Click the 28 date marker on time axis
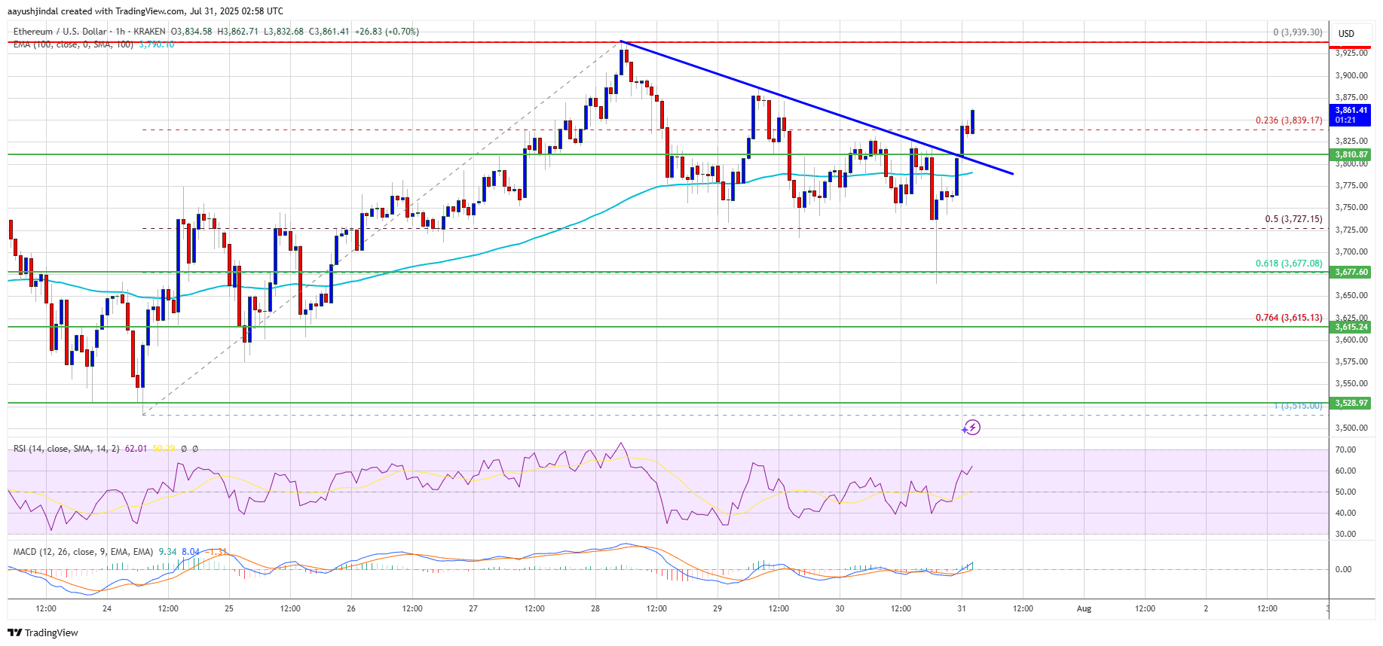Image resolution: width=1383 pixels, height=646 pixels. pos(595,608)
